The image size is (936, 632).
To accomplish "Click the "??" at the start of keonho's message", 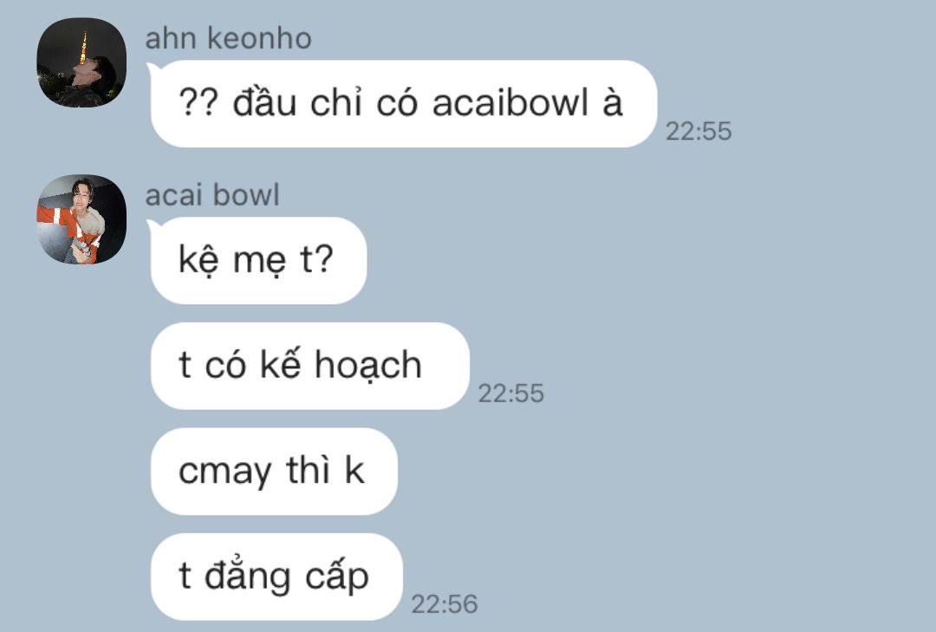I will (x=198, y=103).
